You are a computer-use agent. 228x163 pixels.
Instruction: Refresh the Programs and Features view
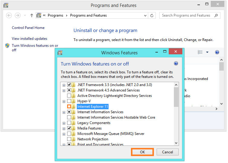(152, 15)
